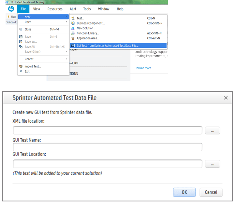Click the Save As... menu entry
This screenshot has height=205, width=236.
[x=43, y=42]
